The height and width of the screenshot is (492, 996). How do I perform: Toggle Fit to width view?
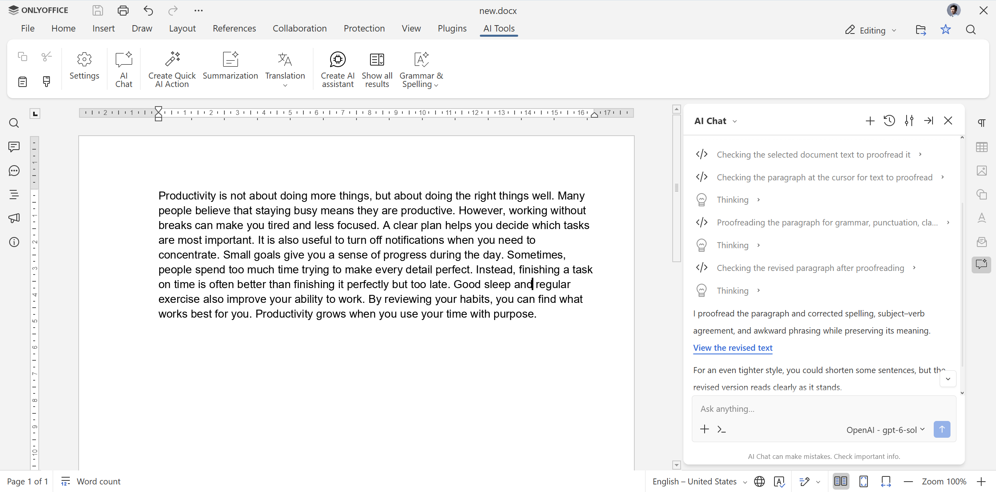[886, 482]
